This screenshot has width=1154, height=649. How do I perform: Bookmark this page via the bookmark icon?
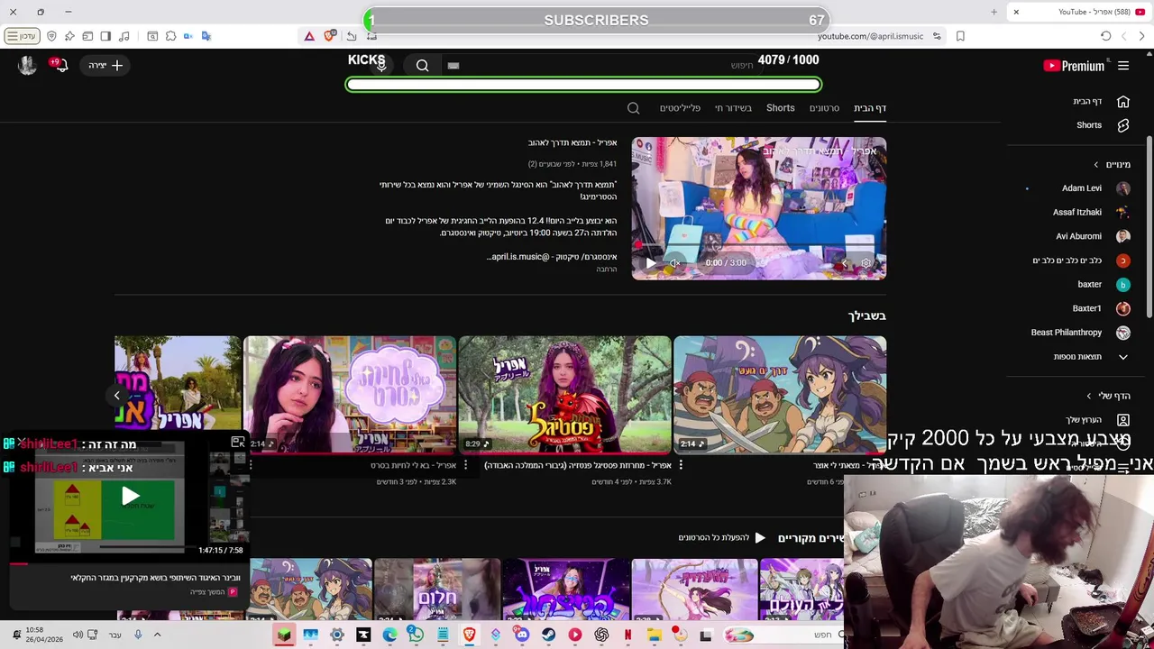[x=960, y=36]
